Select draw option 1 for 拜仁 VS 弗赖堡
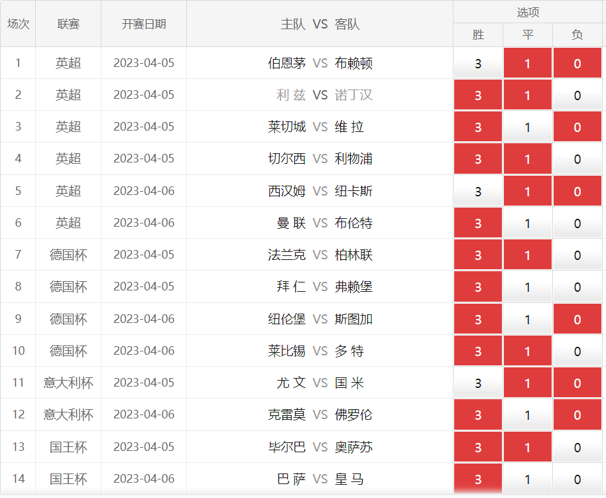The height and width of the screenshot is (498, 606). click(528, 286)
